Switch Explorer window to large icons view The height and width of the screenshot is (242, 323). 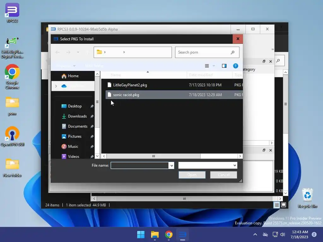coord(284,205)
